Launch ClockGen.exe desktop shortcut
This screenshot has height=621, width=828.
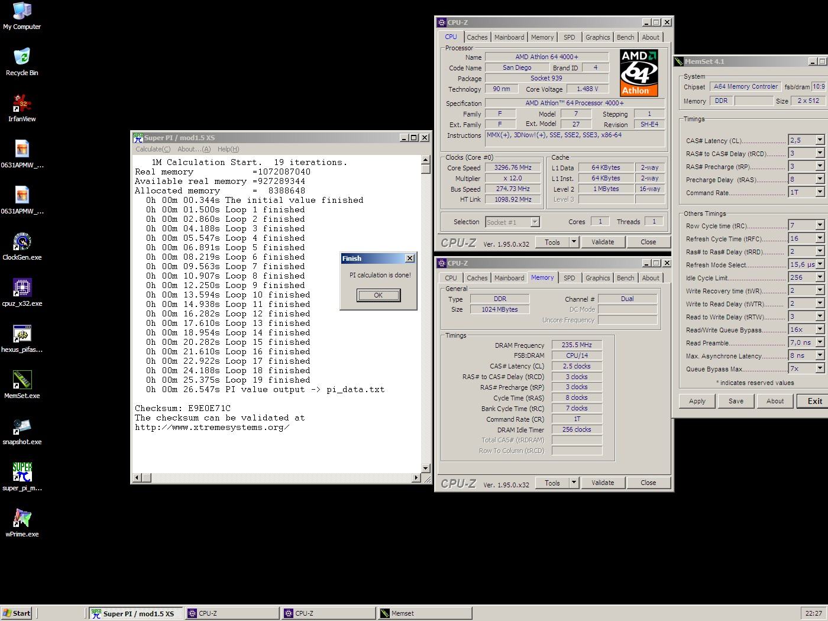22,247
